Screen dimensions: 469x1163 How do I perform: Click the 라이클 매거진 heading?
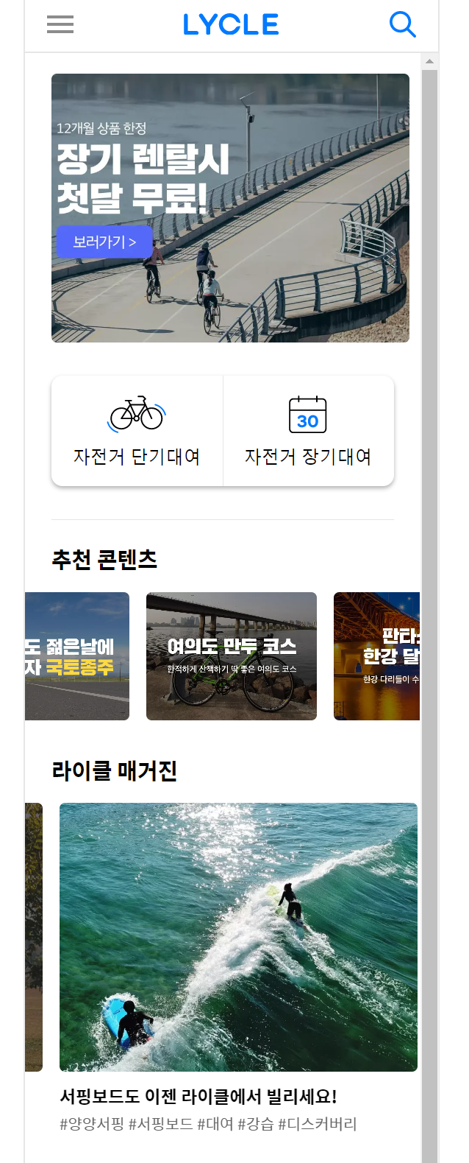(x=115, y=771)
